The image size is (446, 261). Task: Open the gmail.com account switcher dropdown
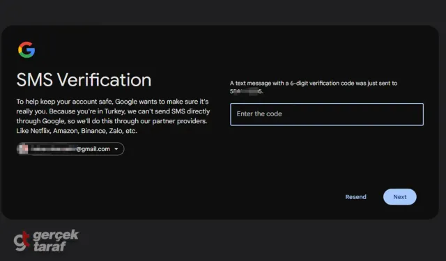70,149
